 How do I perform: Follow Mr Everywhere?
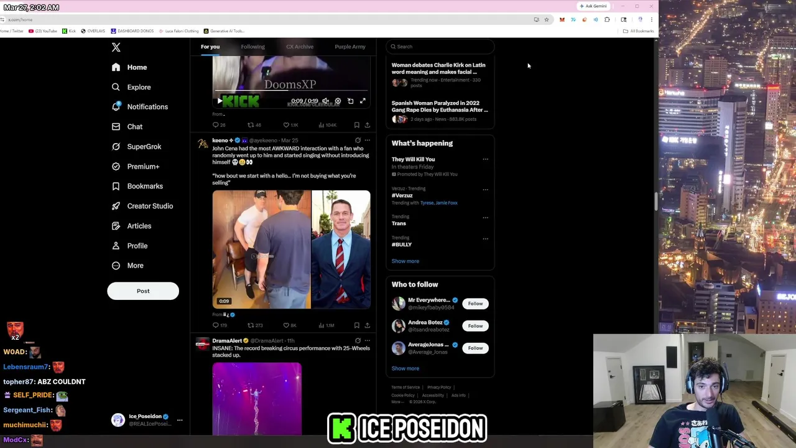[x=475, y=304]
